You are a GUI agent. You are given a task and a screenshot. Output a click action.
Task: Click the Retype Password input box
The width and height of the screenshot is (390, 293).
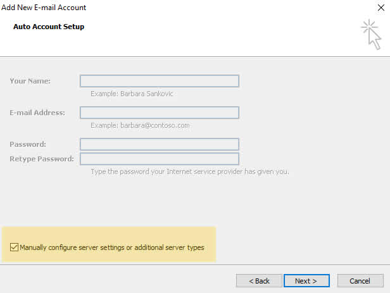coord(160,159)
